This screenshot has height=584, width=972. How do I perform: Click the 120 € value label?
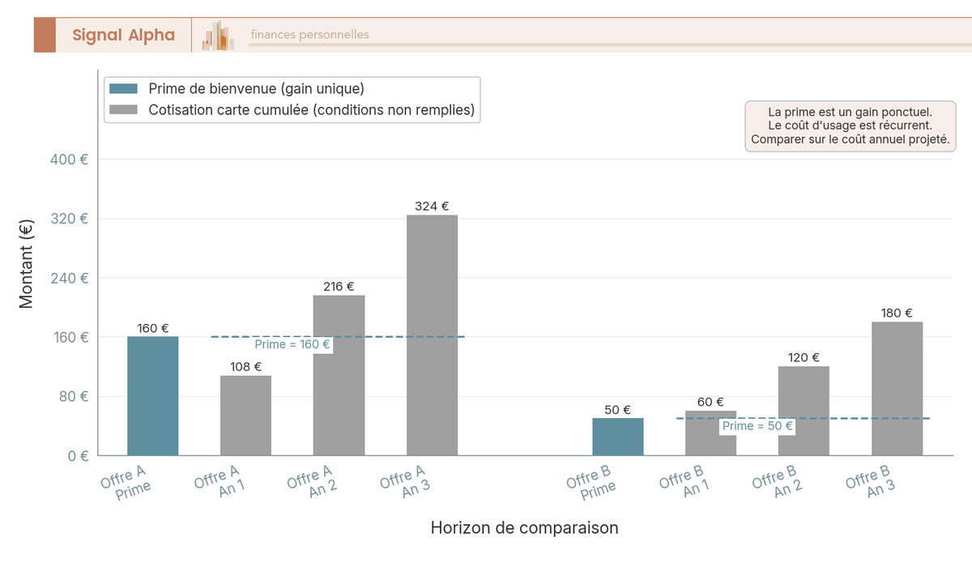tap(804, 358)
